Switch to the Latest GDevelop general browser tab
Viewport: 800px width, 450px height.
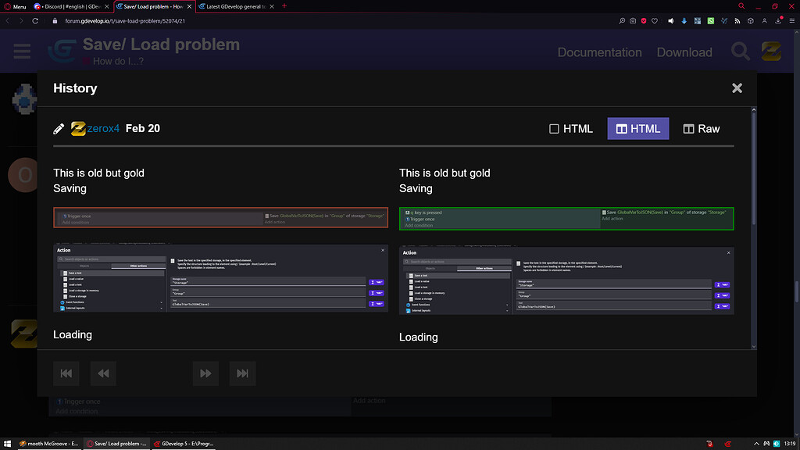(230, 5)
